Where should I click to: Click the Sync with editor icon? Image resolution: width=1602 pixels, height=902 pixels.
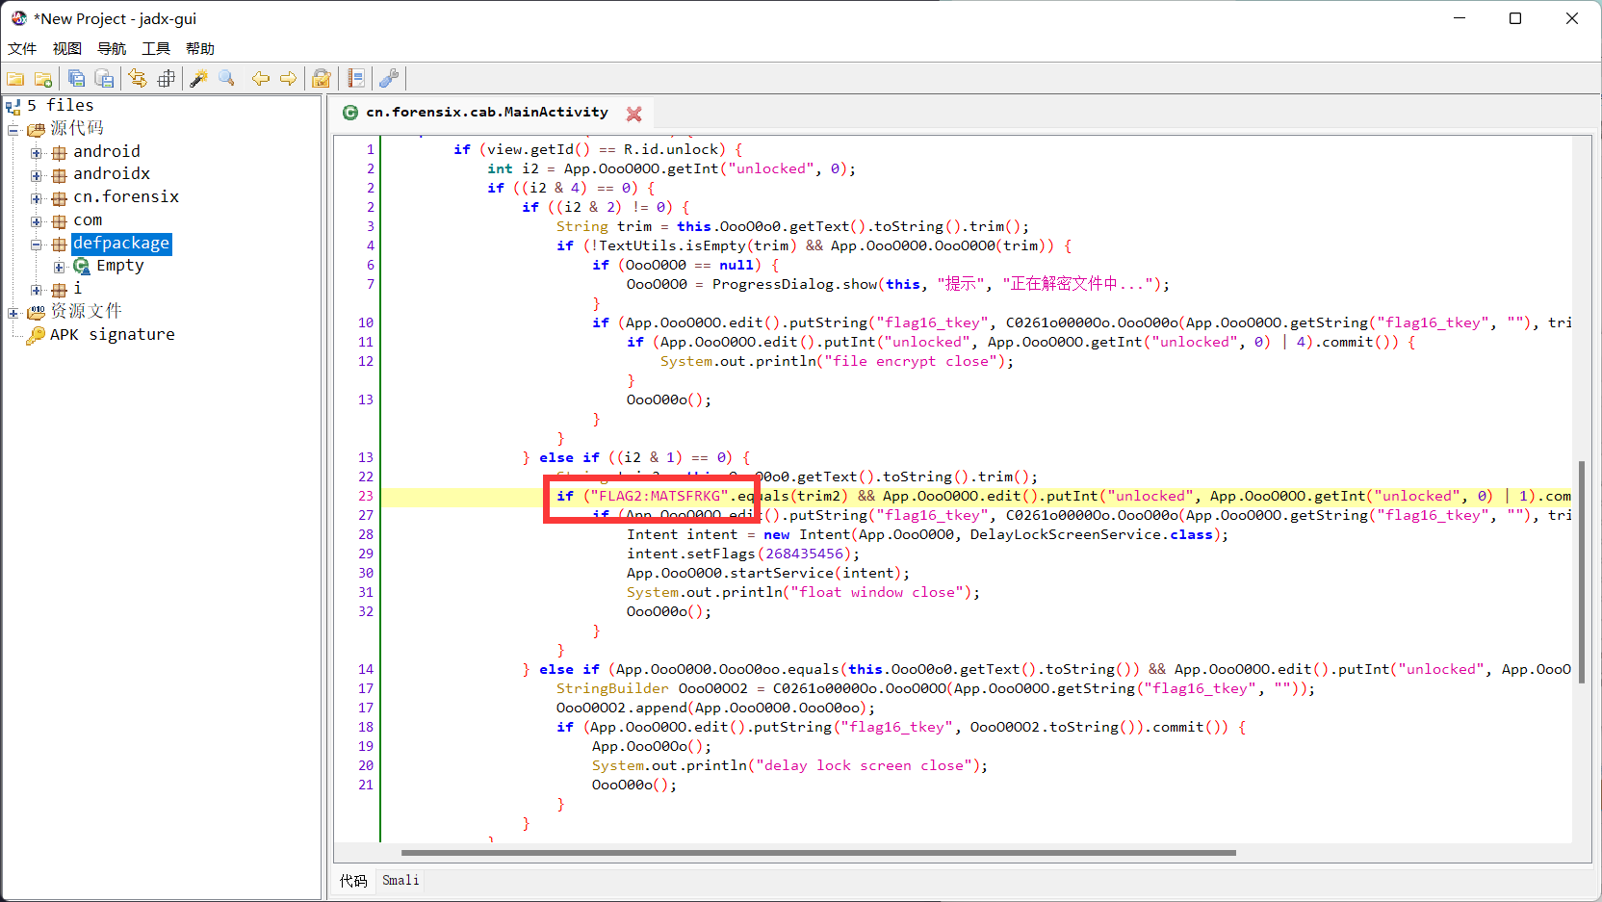pyautogui.click(x=138, y=79)
